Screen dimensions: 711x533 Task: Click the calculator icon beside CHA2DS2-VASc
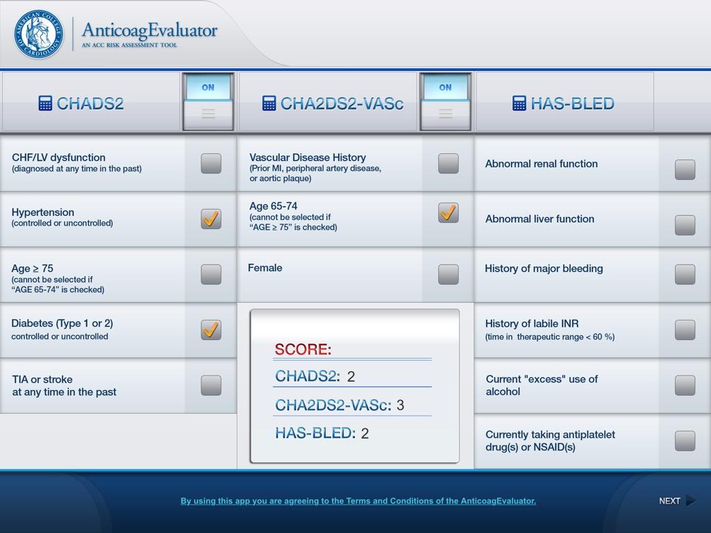point(269,103)
